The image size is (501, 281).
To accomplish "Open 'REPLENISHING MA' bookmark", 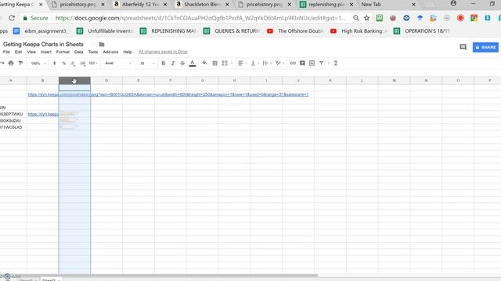I will point(168,31).
